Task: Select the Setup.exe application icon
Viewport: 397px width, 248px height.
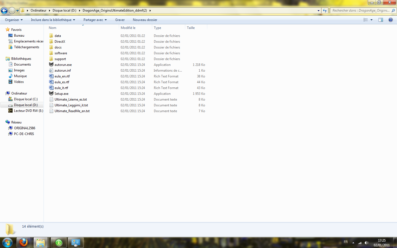Action: [51, 93]
